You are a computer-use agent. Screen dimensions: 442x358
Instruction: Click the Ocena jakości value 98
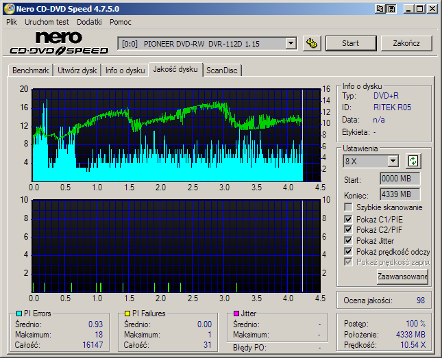(x=421, y=301)
